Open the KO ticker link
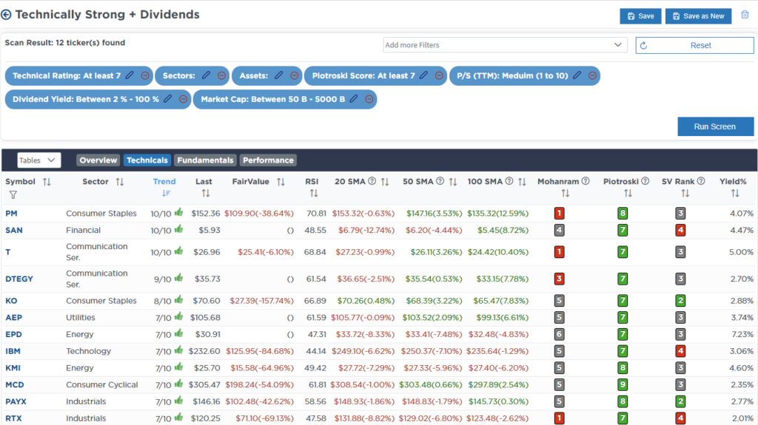The image size is (758, 425). 11,301
